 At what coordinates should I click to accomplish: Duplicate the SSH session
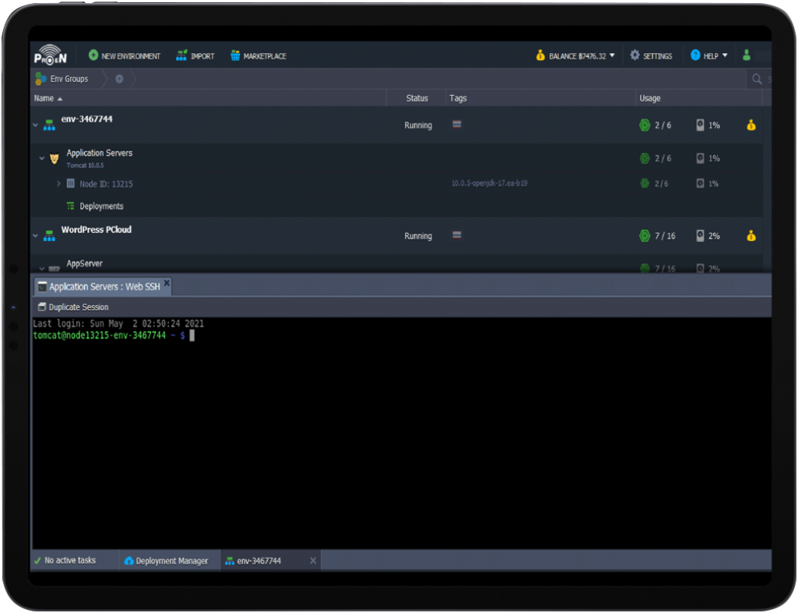pos(73,307)
